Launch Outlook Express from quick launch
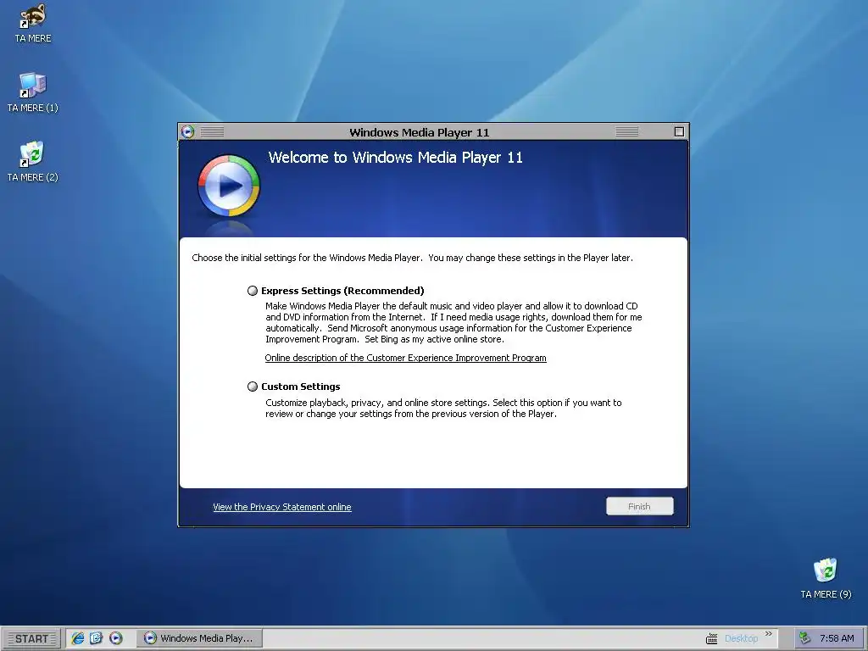868x651 pixels. (97, 638)
